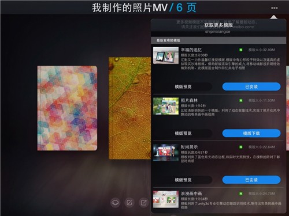Open the three-dot more menu
The height and width of the screenshot is (216, 289).
click(x=274, y=8)
